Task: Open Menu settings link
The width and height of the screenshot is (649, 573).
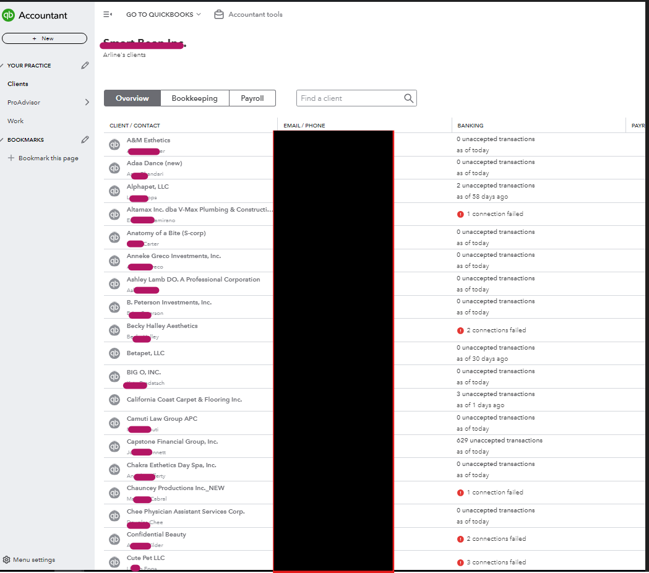Action: (x=34, y=560)
